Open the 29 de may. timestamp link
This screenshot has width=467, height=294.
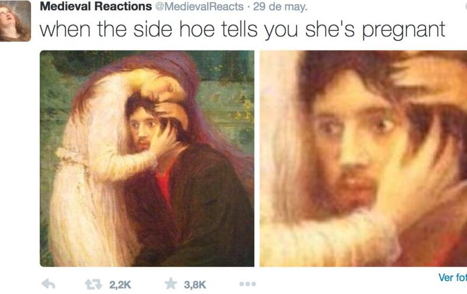280,6
